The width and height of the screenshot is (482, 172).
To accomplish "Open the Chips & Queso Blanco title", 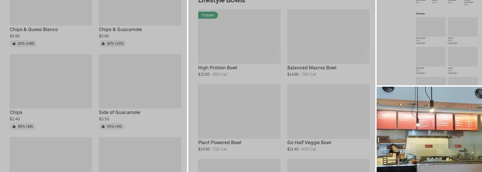I will point(34,30).
